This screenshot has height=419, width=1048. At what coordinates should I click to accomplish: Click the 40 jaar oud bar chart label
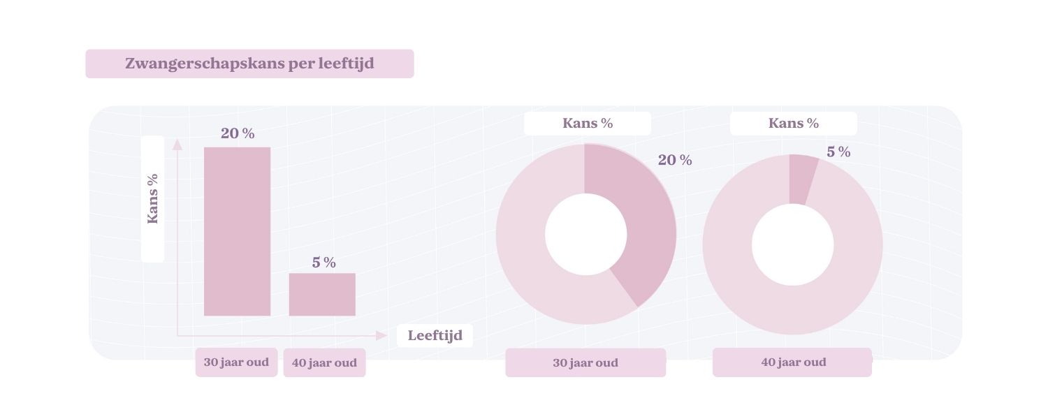pos(324,363)
